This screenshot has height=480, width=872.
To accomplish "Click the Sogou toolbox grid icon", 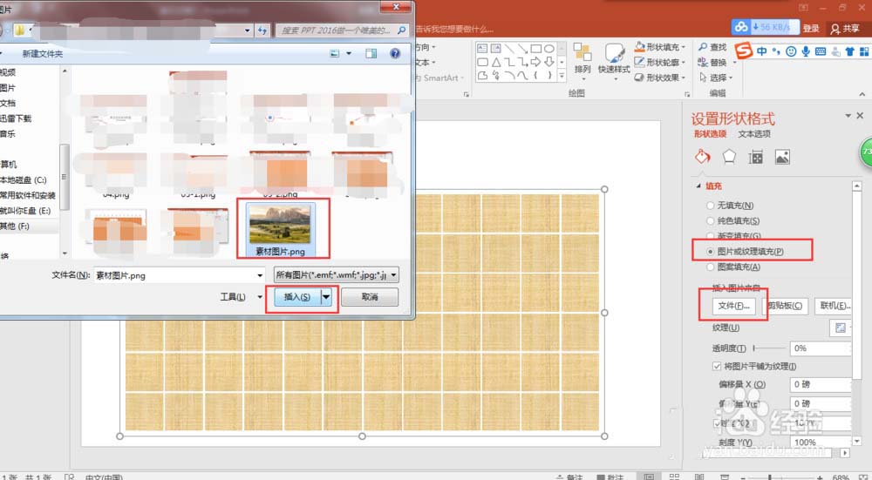I will tap(864, 51).
